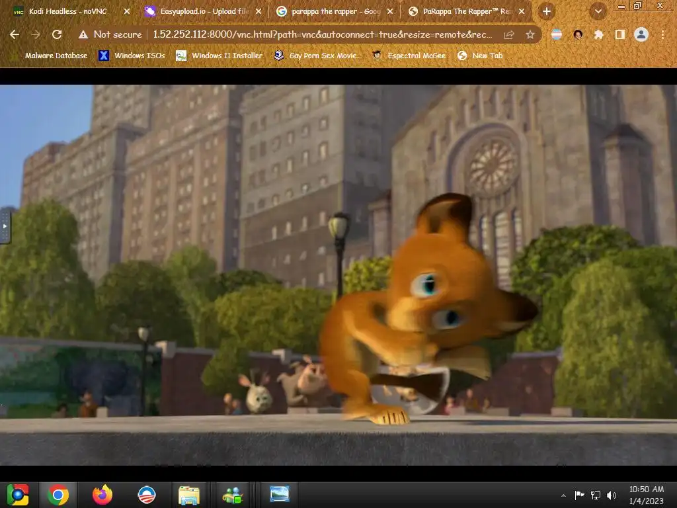Focus the address bar URL field
Image resolution: width=677 pixels, height=508 pixels.
323,34
